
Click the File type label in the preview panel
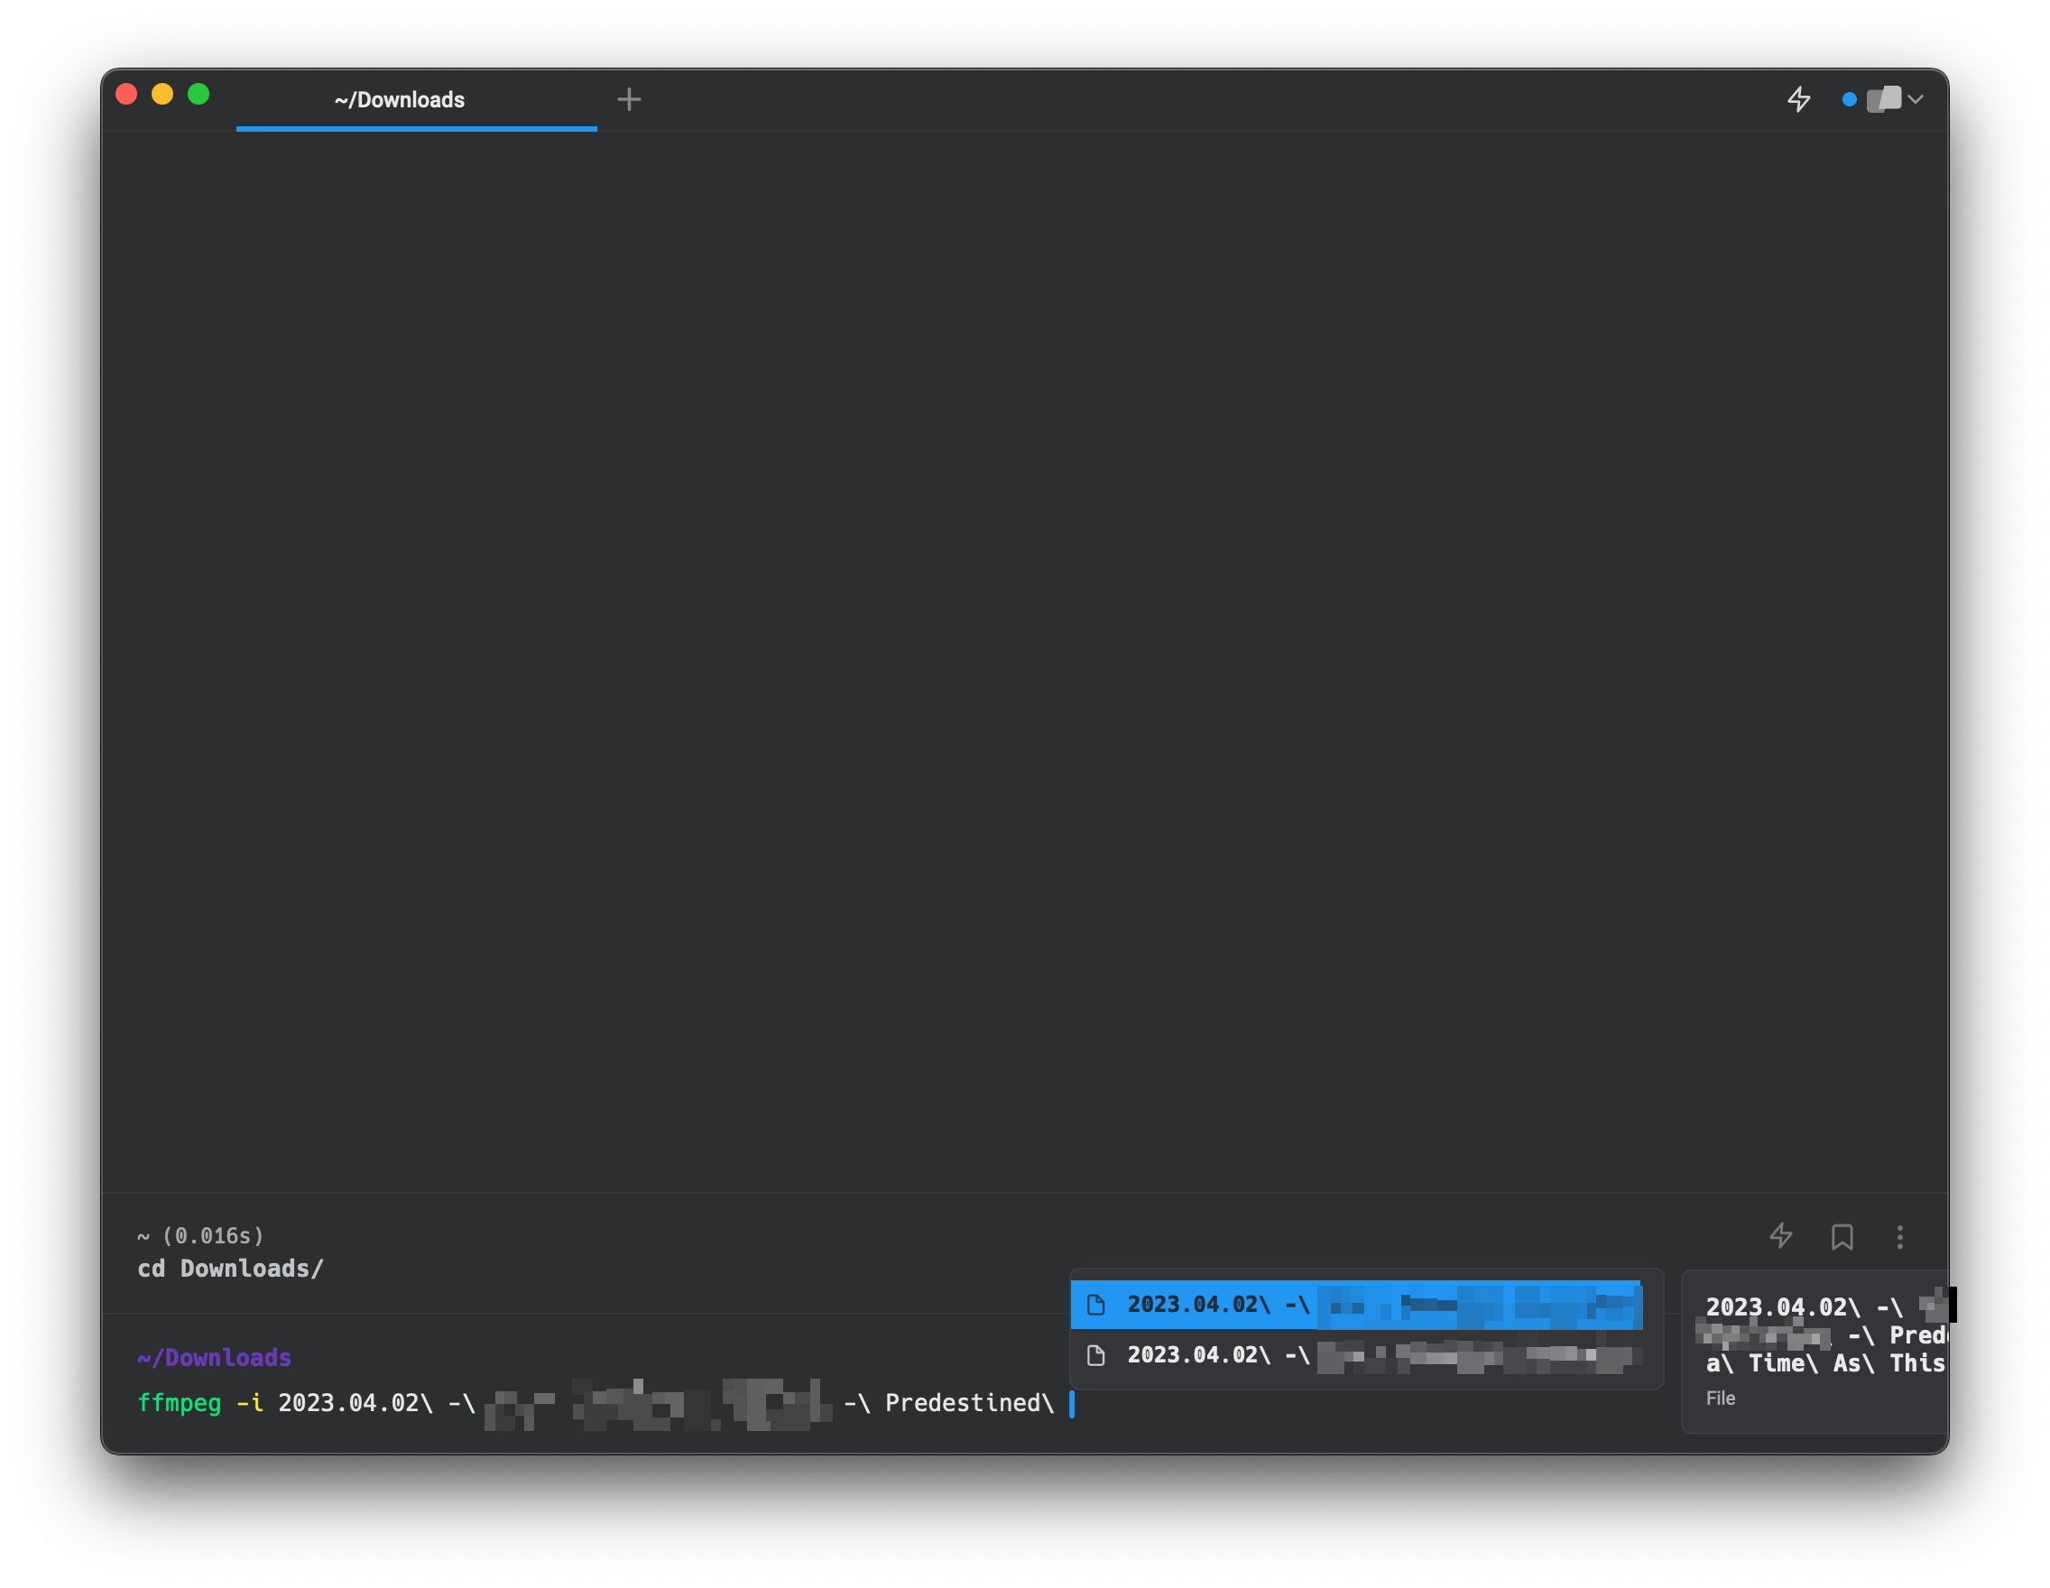pos(1721,1398)
